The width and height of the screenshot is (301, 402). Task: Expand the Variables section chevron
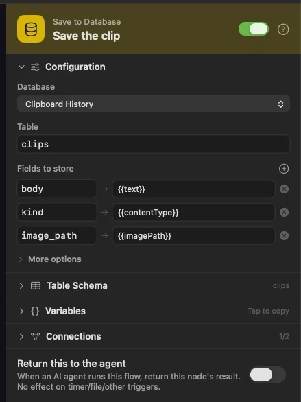21,311
